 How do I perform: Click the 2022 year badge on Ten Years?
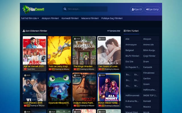[102, 39]
